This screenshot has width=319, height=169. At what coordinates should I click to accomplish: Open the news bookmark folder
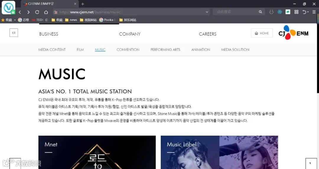71,20
